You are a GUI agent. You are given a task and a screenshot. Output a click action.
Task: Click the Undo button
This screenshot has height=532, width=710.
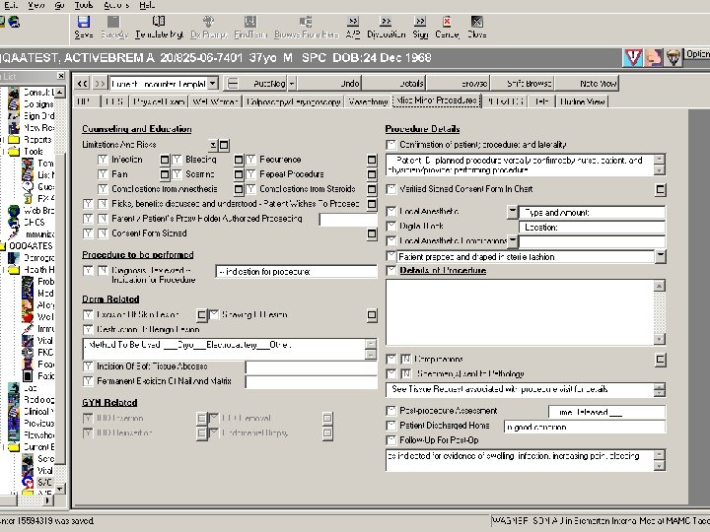coord(329,84)
